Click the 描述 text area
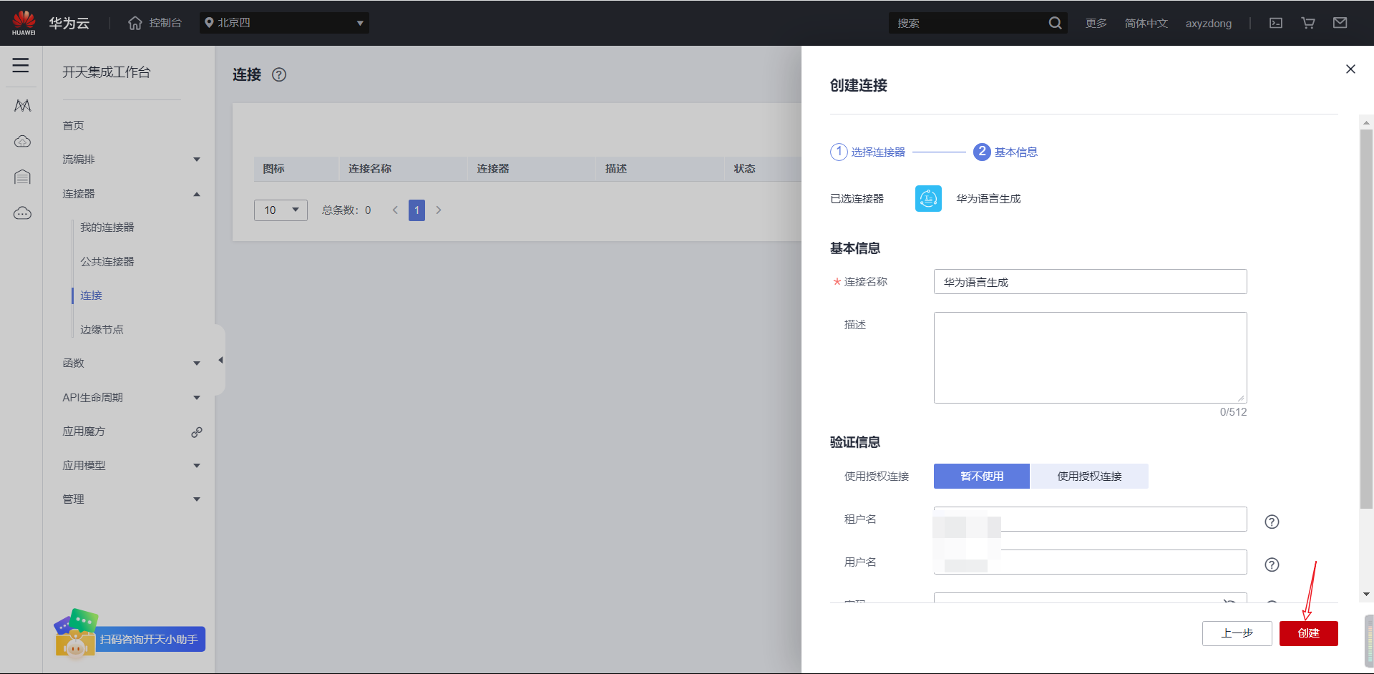1374x674 pixels. [x=1090, y=358]
